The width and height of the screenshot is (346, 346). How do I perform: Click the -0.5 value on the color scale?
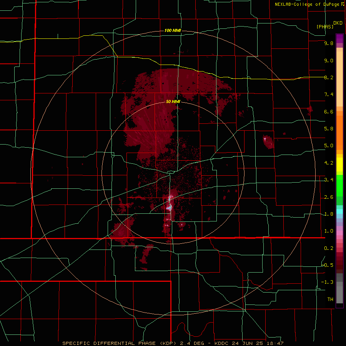tap(328, 265)
